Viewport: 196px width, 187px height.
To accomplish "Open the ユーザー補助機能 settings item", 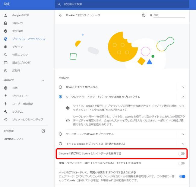I will click(23, 104).
